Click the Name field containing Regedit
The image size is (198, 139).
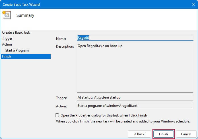[x=135, y=38]
